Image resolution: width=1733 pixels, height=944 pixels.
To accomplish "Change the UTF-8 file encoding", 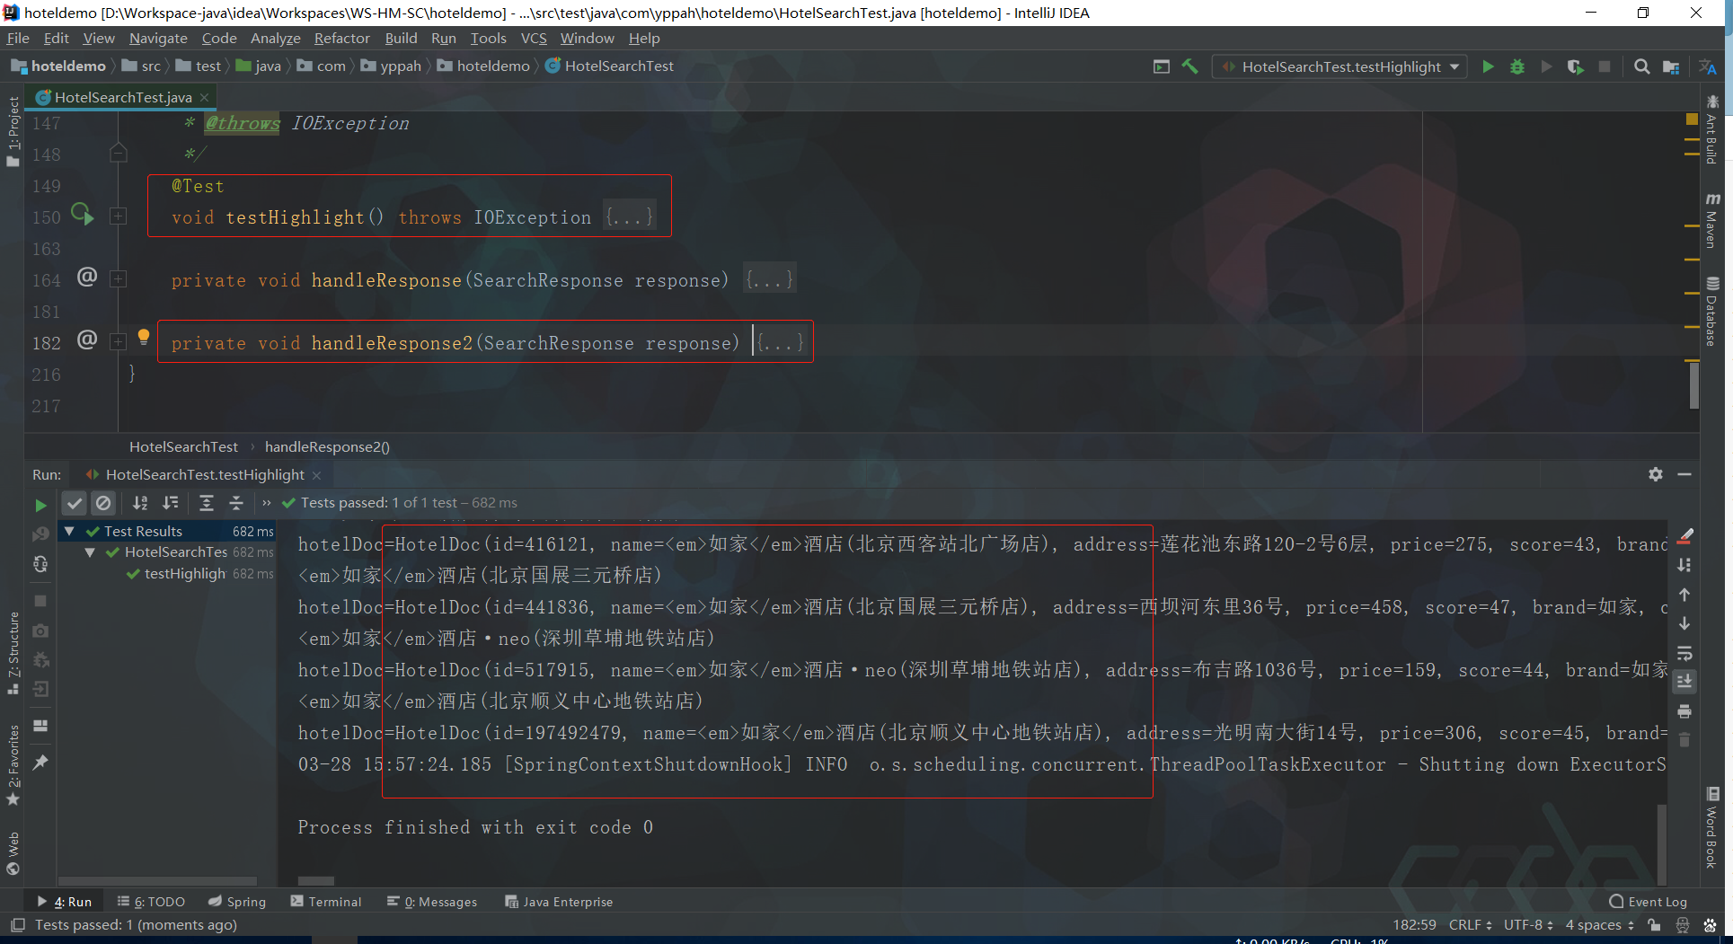I will (1528, 925).
